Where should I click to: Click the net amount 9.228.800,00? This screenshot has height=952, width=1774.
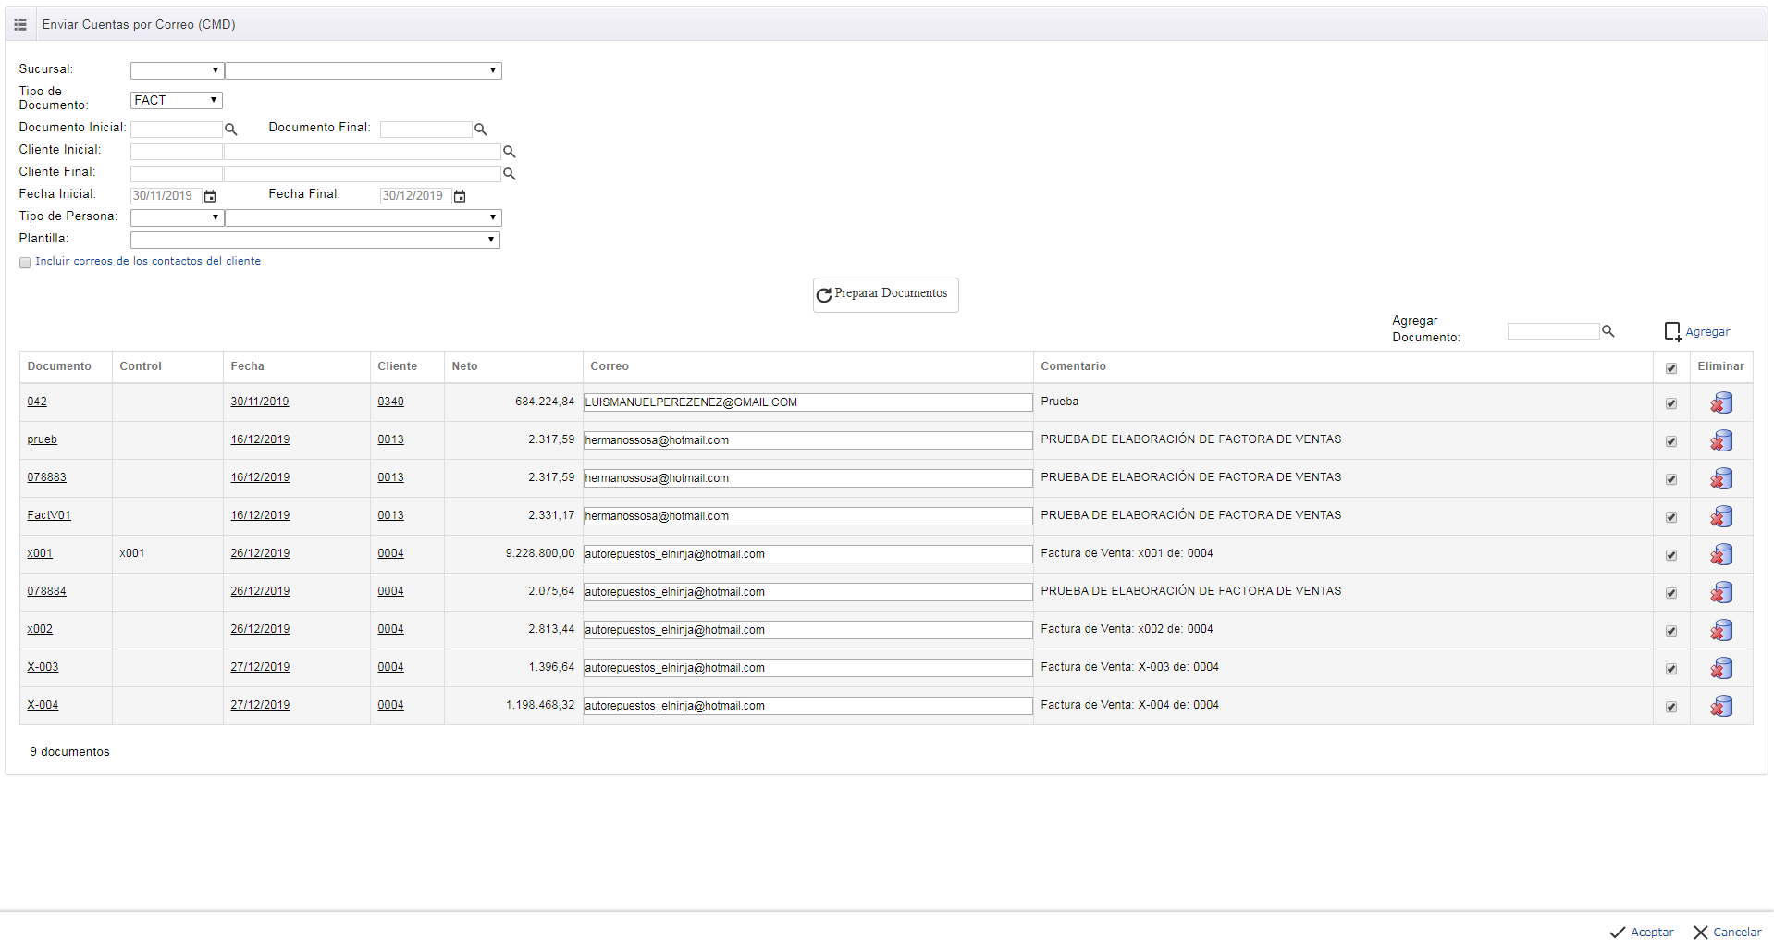click(540, 553)
